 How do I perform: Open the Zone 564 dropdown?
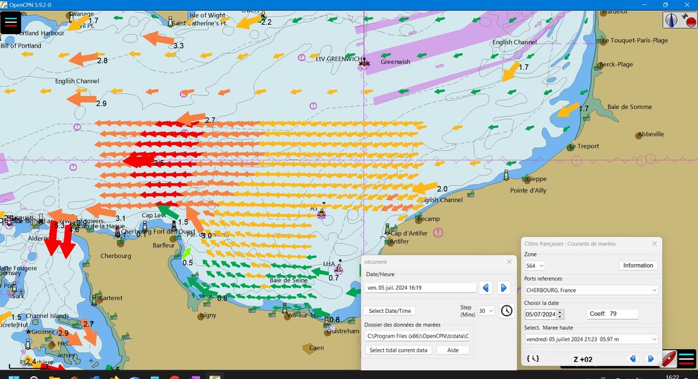(534, 265)
